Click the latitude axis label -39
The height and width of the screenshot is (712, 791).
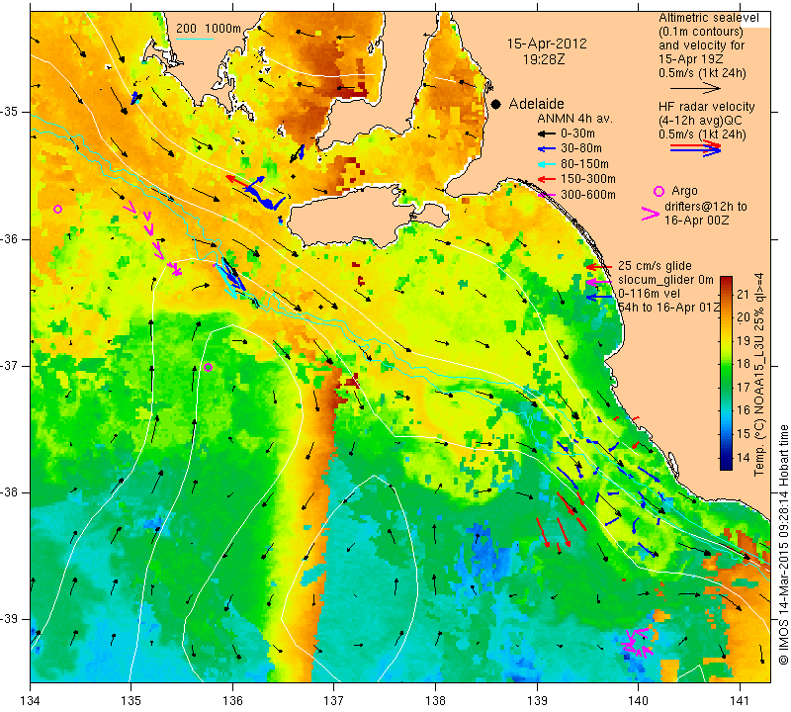[x=10, y=619]
